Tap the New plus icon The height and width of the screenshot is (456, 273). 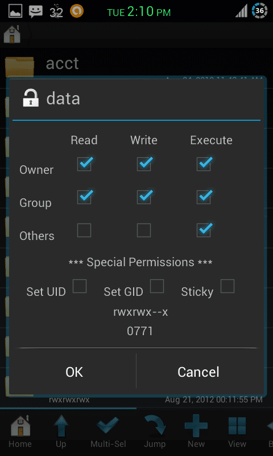click(196, 431)
